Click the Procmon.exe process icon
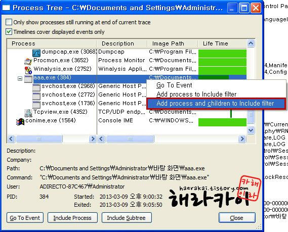This screenshot has width=288, height=232. 28,61
